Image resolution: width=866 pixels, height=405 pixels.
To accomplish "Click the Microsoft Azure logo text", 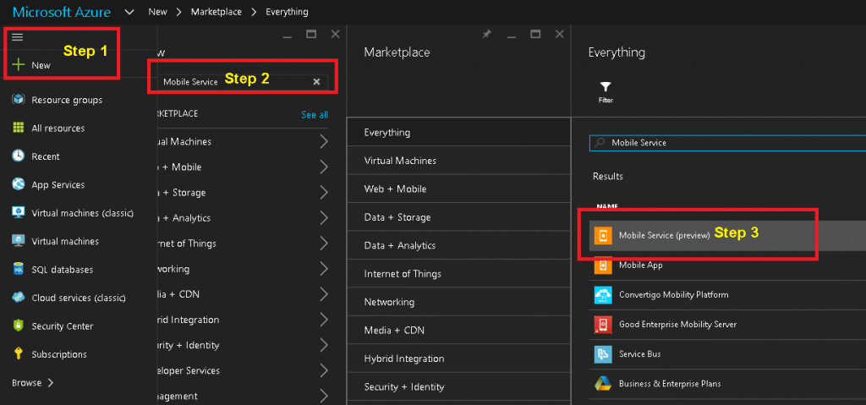I will 61,12.
